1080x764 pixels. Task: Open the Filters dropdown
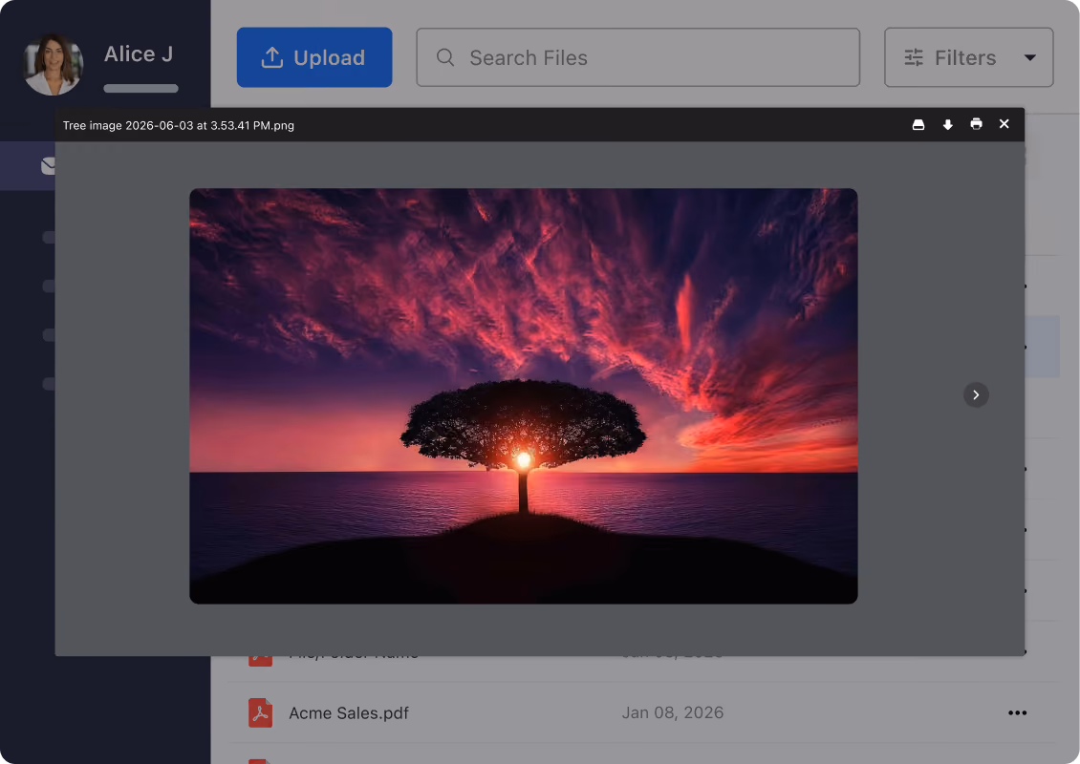(968, 57)
